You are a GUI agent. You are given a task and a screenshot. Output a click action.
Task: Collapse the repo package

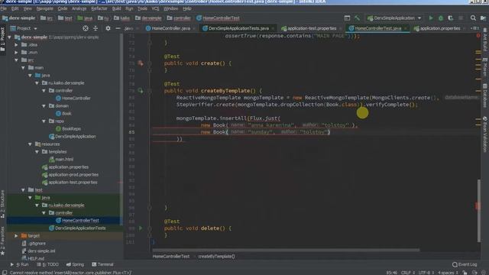coord(44,121)
